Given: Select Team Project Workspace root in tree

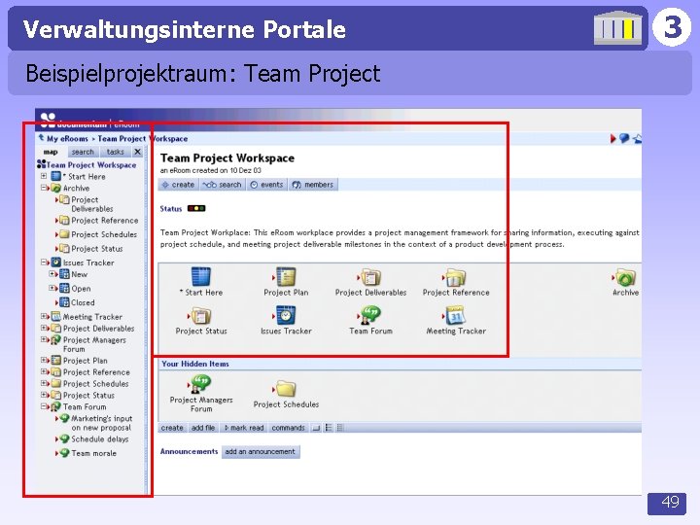Looking at the screenshot, I should click(x=91, y=164).
